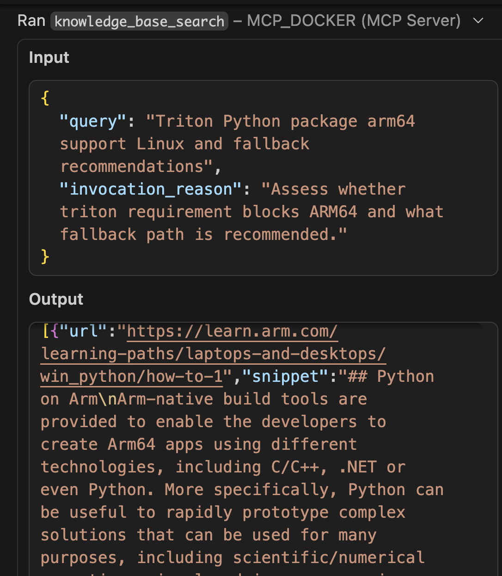Click the closing brace in the Input JSON
This screenshot has height=576, width=502.
click(x=44, y=257)
